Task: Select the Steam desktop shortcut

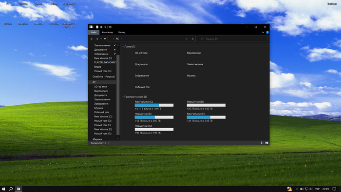Action: click(38, 4)
